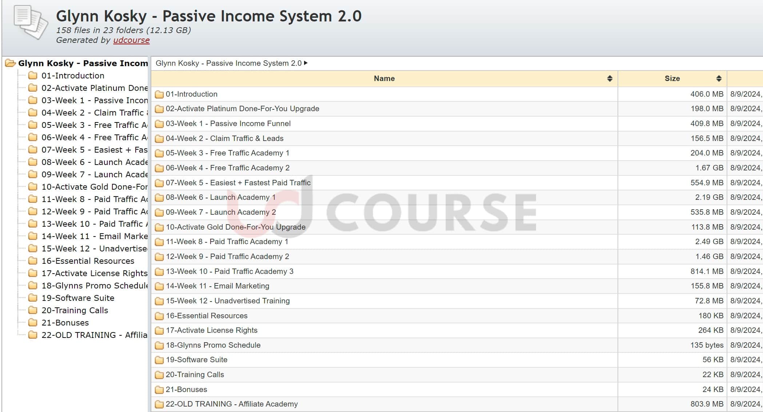Sort by size using Size column arrows
Screen dimensions: 763x412
(719, 78)
